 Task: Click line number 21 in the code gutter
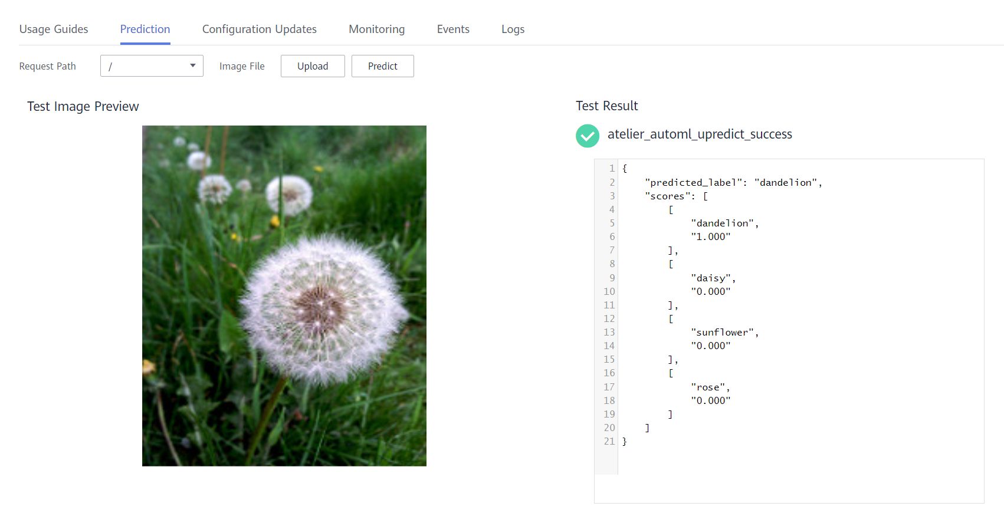click(609, 441)
